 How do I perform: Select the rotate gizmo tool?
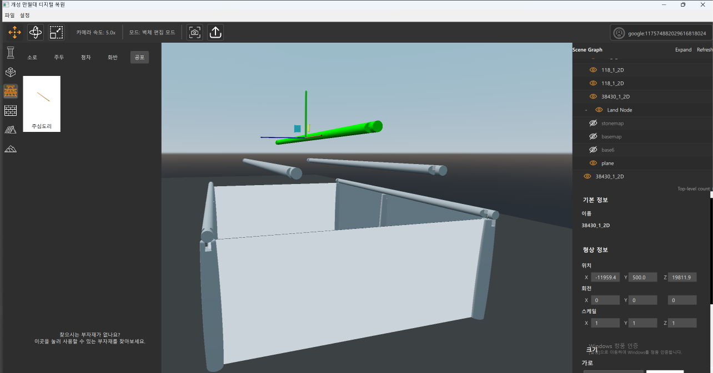click(x=36, y=33)
